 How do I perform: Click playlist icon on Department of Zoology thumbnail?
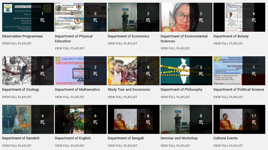[43, 74]
